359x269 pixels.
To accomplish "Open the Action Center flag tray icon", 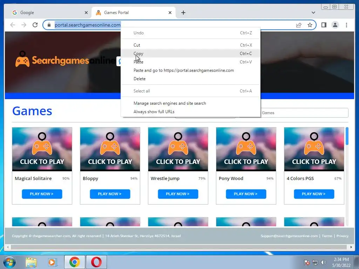I will [306, 263].
